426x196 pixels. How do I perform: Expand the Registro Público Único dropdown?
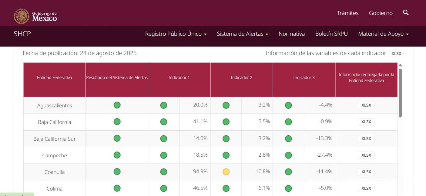[176, 34]
